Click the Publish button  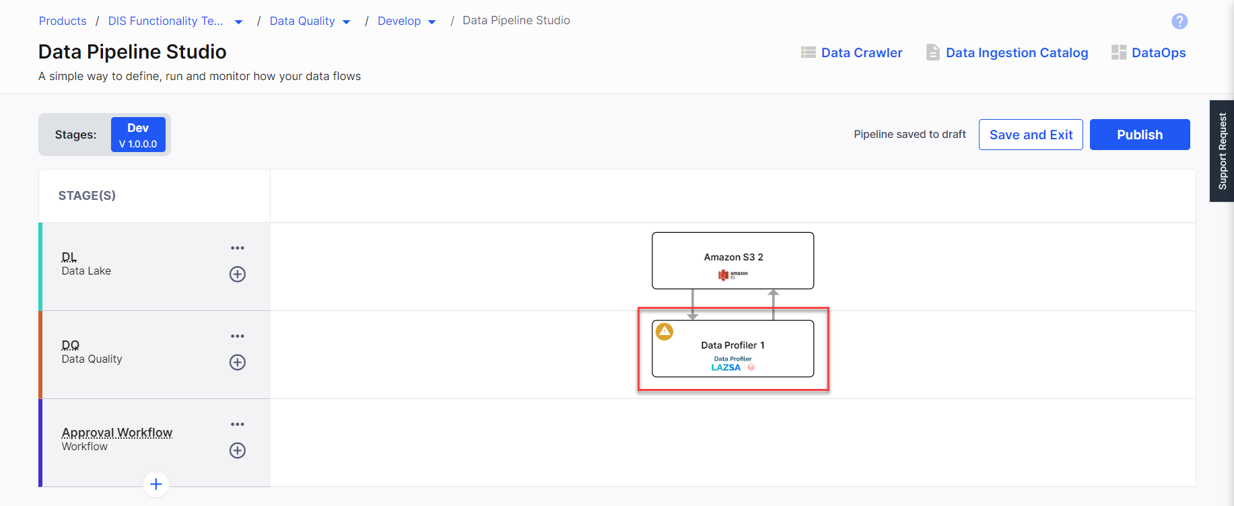(x=1139, y=135)
